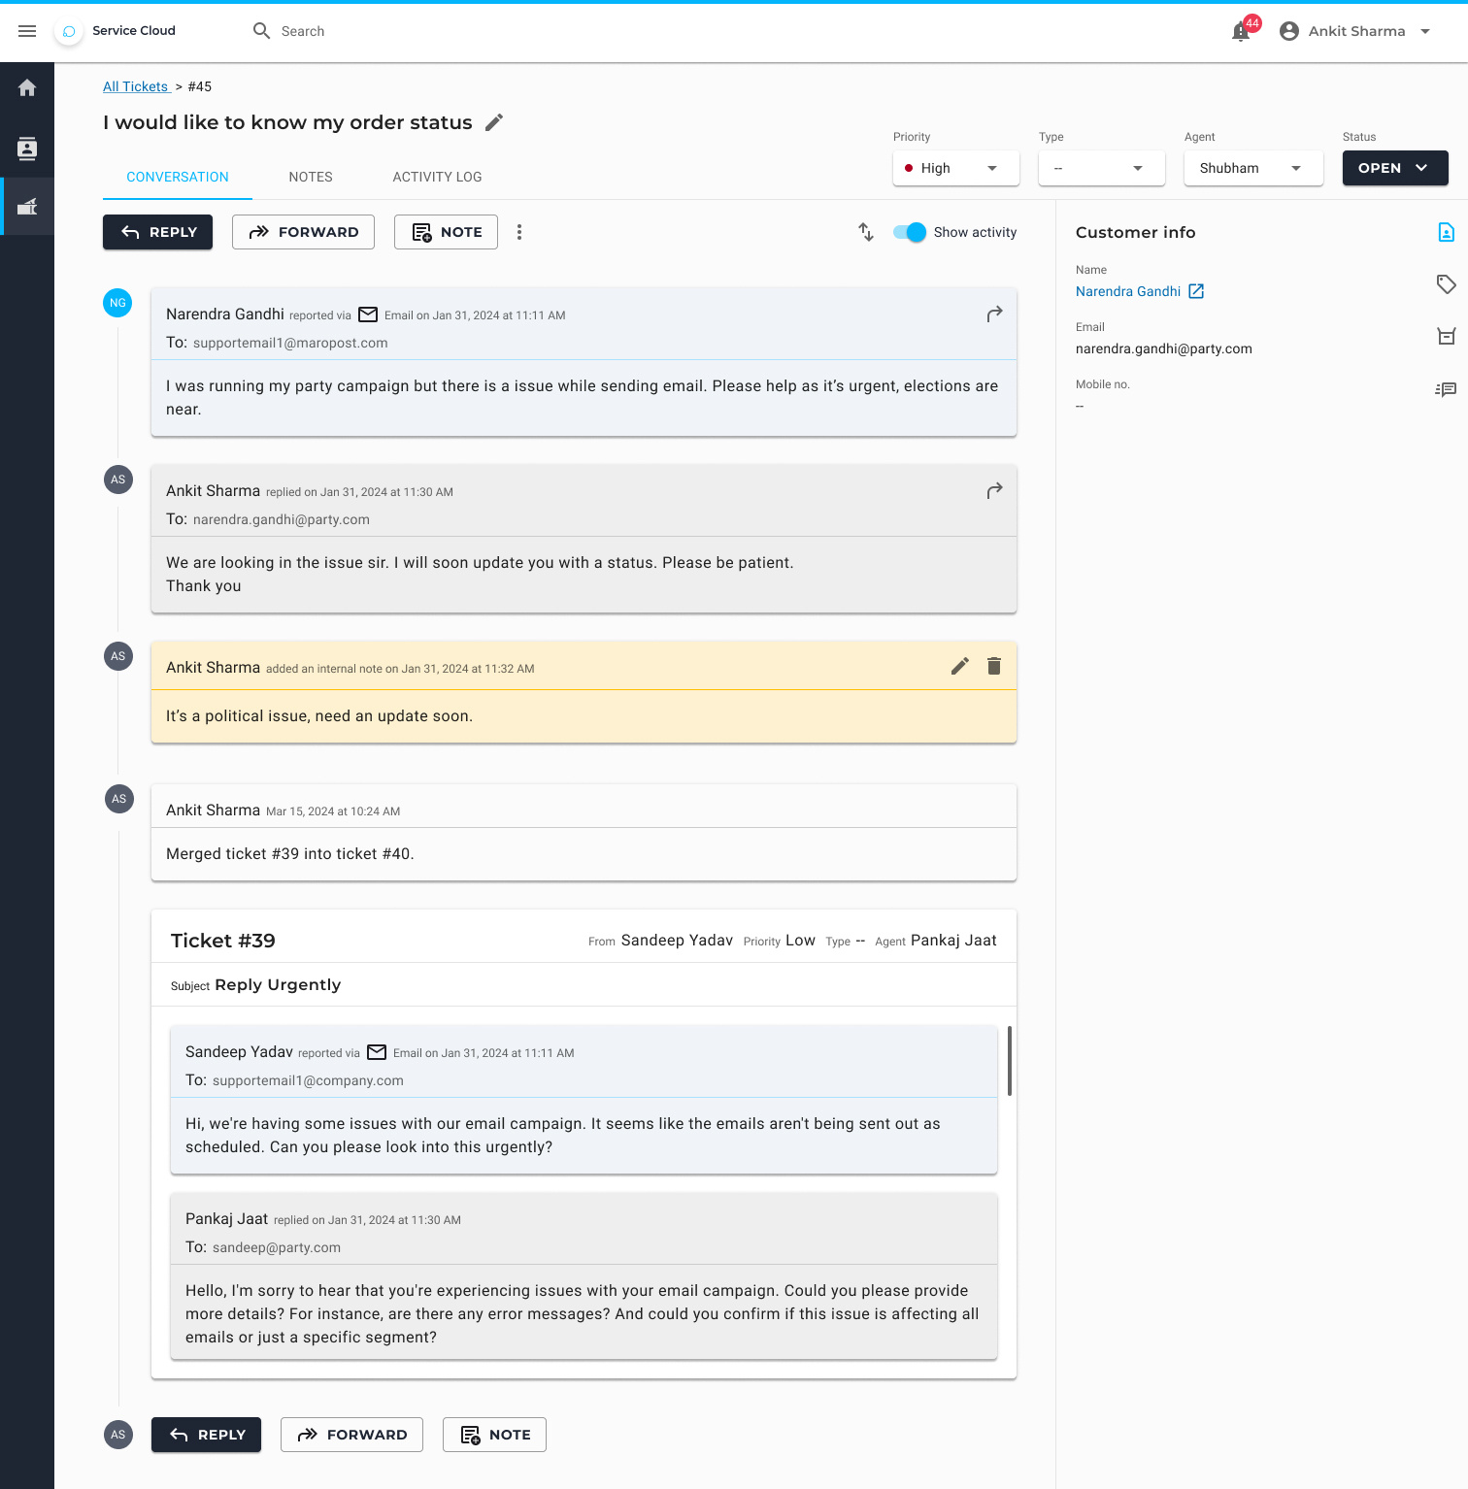
Task: Click the merged ticket #39 scrollbar
Action: coord(1010,1061)
